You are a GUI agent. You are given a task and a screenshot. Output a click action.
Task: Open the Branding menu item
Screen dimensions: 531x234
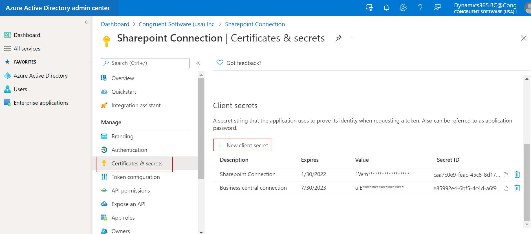122,136
